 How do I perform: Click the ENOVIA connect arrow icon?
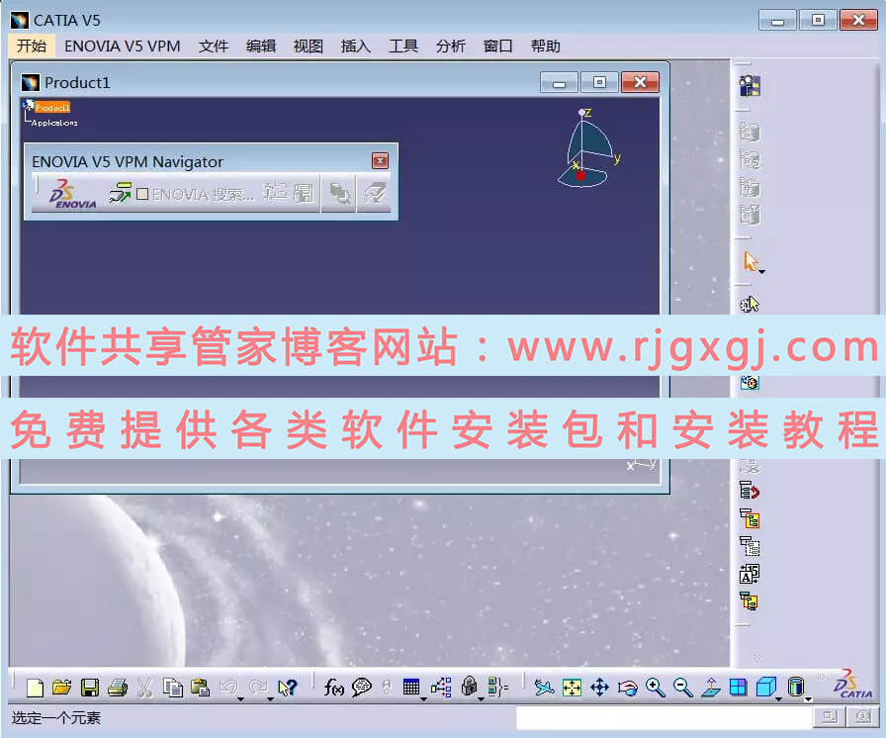120,193
